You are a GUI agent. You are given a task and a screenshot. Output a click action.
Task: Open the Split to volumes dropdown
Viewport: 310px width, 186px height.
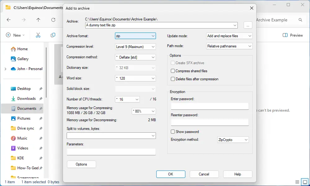[x=111, y=135]
